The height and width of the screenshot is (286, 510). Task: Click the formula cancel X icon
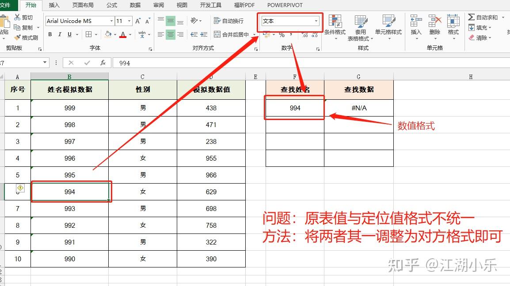click(71, 63)
